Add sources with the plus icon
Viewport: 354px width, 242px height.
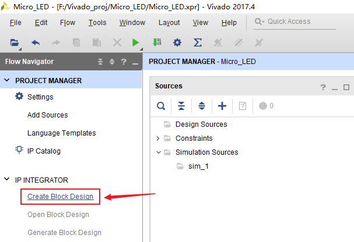click(x=222, y=106)
